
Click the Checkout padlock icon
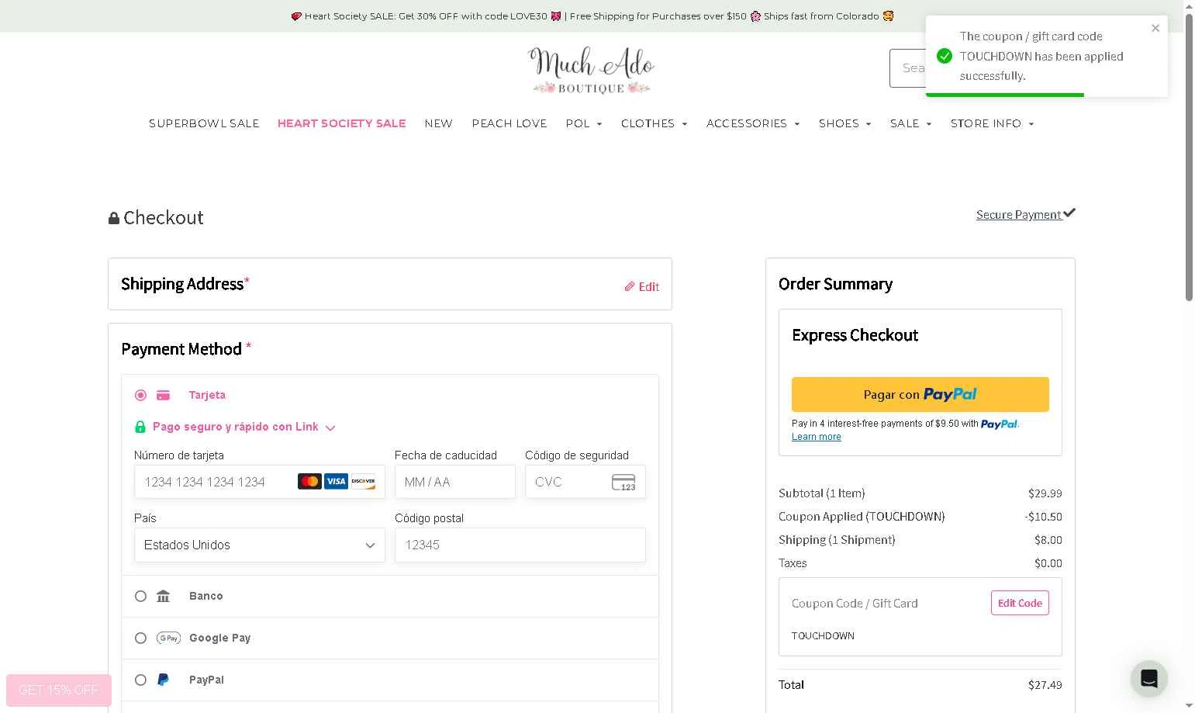pos(114,218)
